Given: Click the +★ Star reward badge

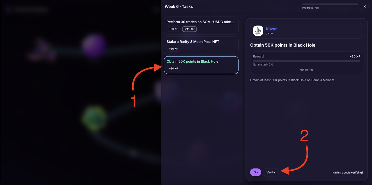Looking at the screenshot, I should pyautogui.click(x=189, y=29).
